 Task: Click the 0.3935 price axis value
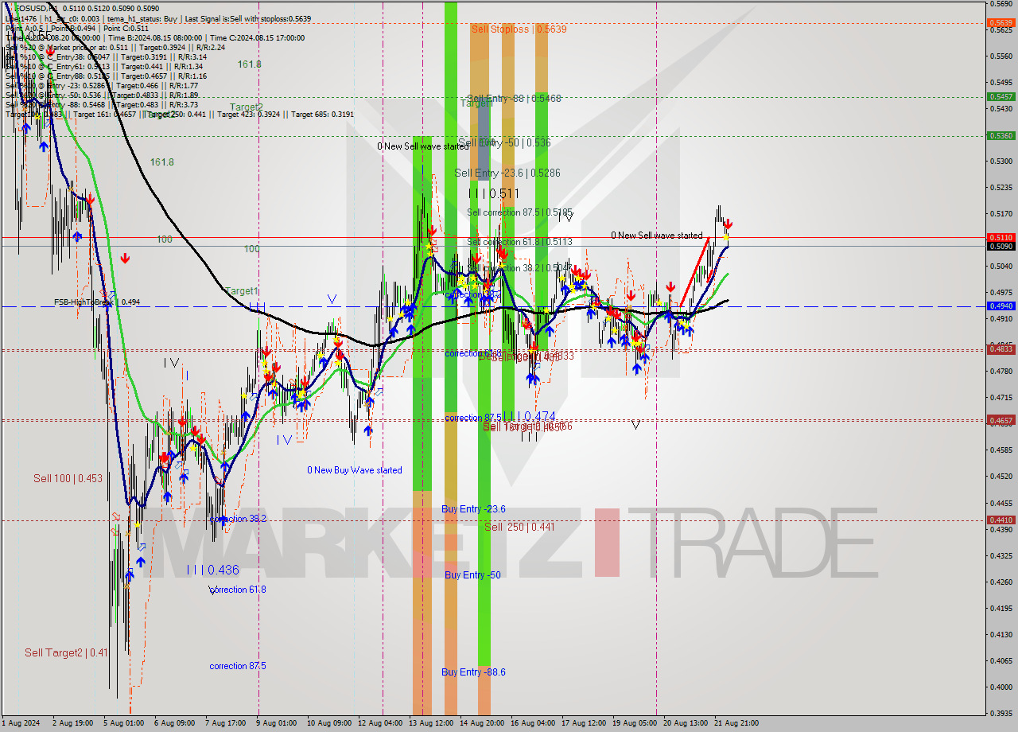1001,713
